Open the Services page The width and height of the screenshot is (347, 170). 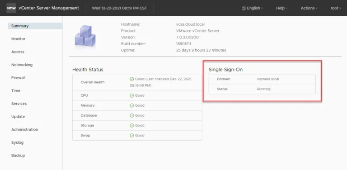(x=19, y=104)
